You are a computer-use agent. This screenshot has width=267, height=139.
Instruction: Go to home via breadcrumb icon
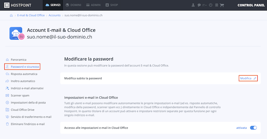11,15
